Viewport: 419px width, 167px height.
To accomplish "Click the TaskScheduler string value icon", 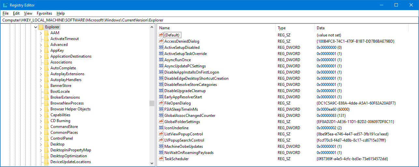I will (x=161, y=159).
